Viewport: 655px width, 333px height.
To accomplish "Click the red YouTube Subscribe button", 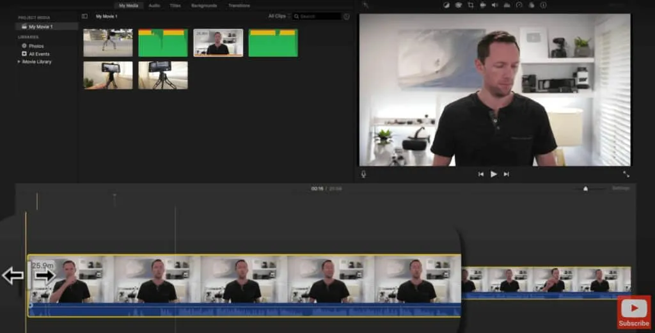I will click(633, 313).
